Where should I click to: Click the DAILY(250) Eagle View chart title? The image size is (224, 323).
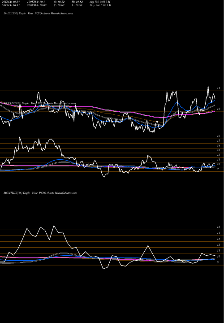[38, 13]
